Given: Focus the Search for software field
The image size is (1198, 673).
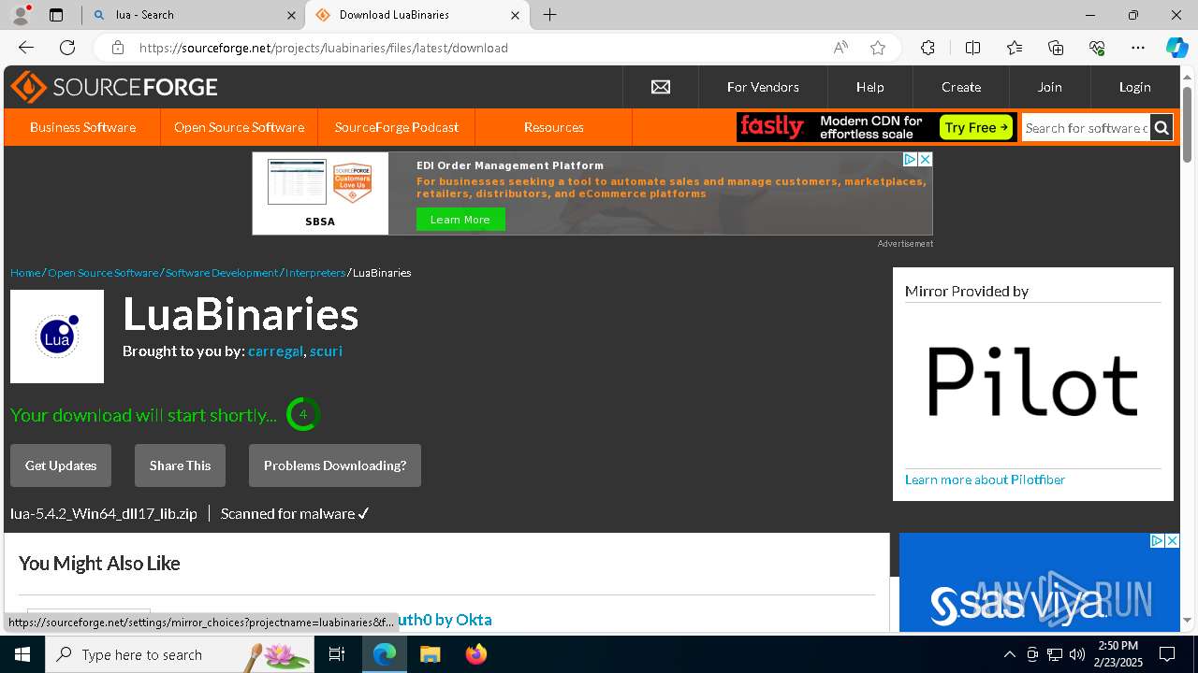Looking at the screenshot, I should pos(1086,128).
